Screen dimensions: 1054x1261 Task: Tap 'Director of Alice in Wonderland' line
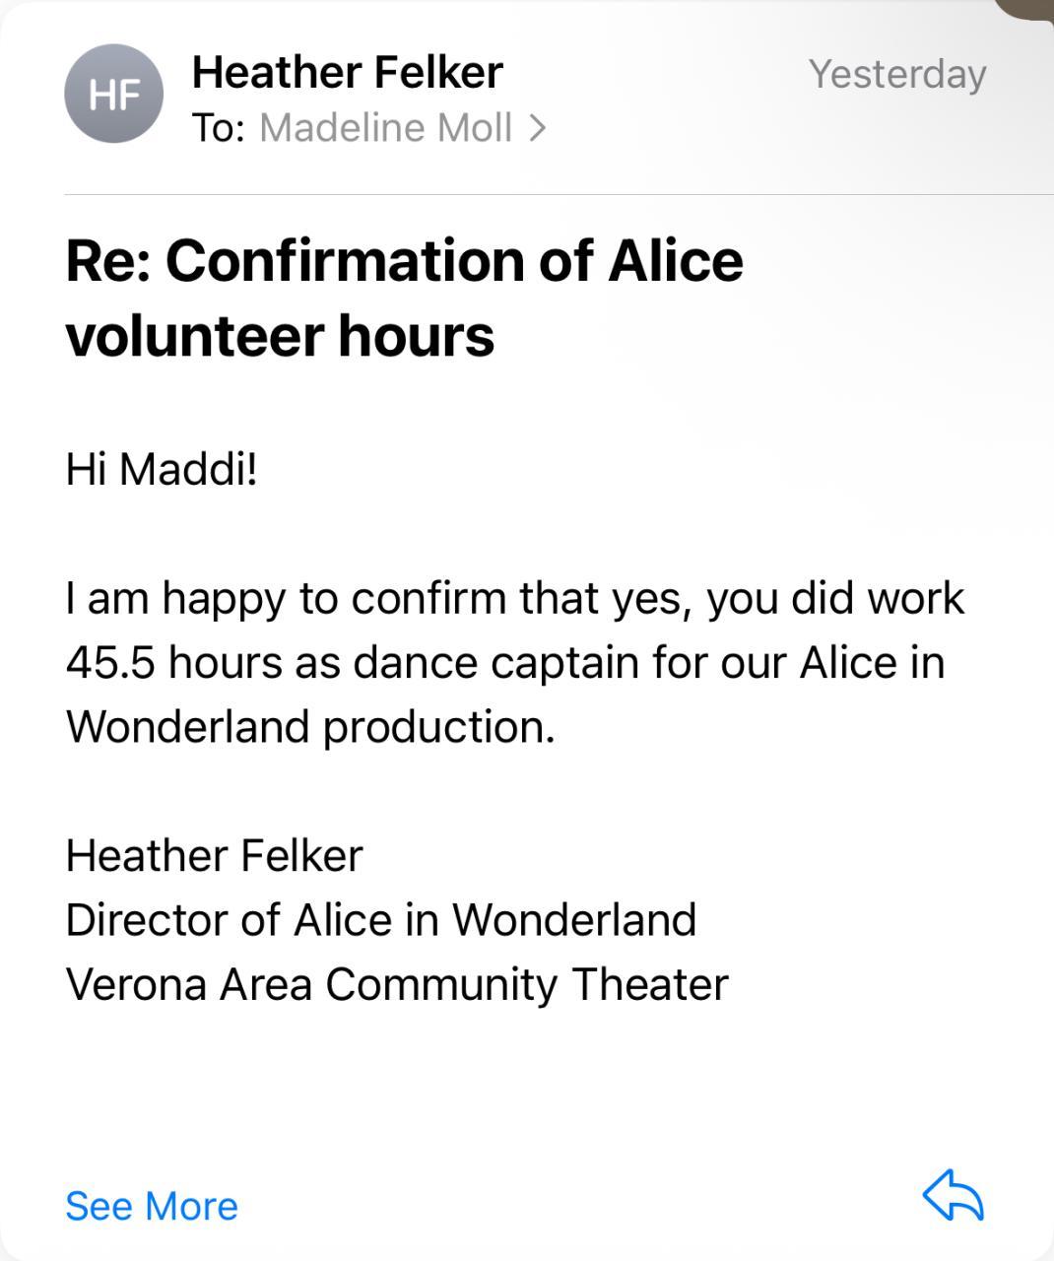(x=380, y=920)
